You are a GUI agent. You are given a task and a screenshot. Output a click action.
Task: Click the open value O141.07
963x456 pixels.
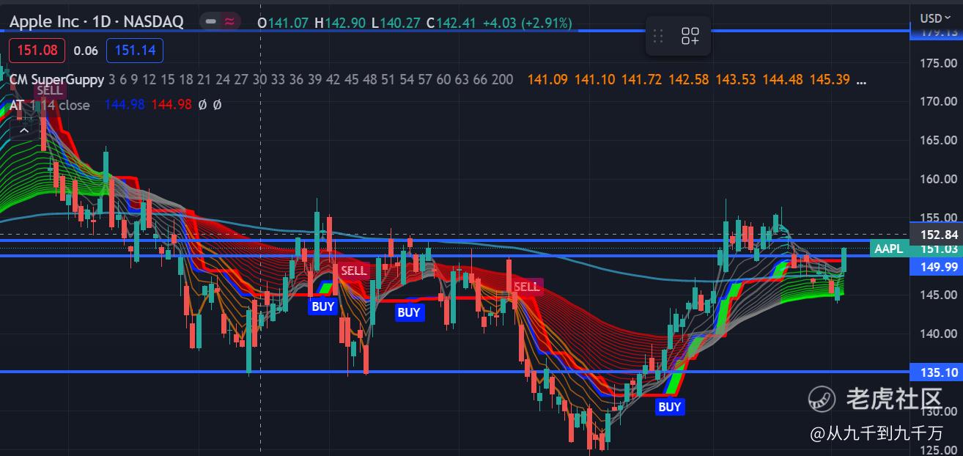tap(283, 23)
